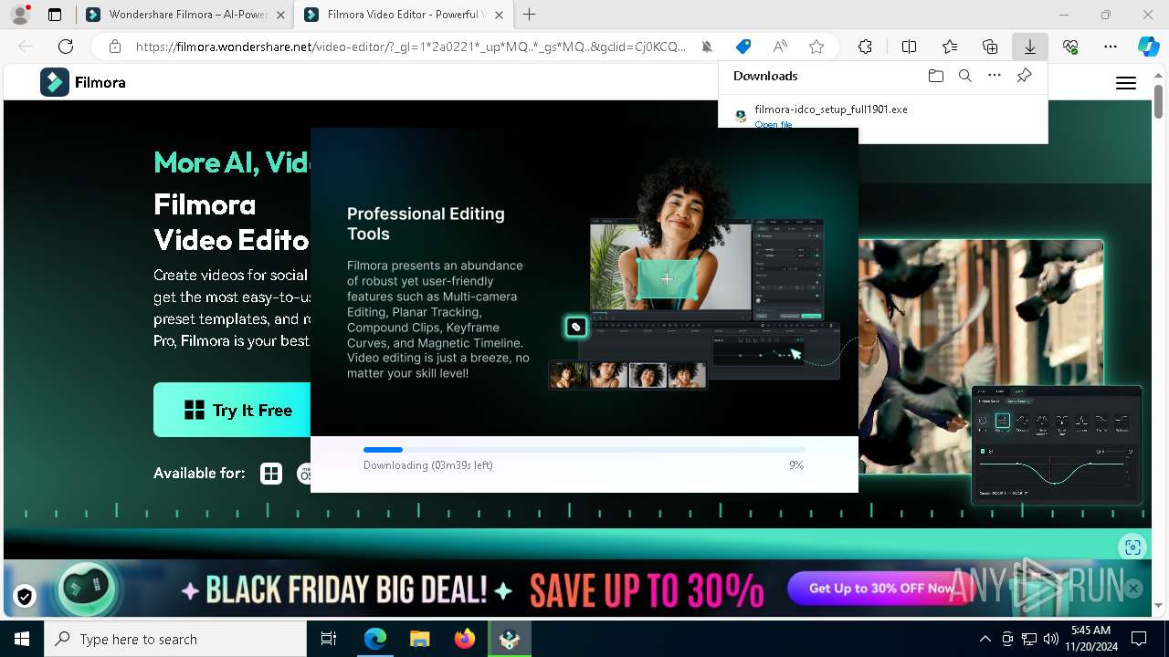Viewport: 1169px width, 657px height.
Task: Open Favorites list icon
Action: pos(950,47)
